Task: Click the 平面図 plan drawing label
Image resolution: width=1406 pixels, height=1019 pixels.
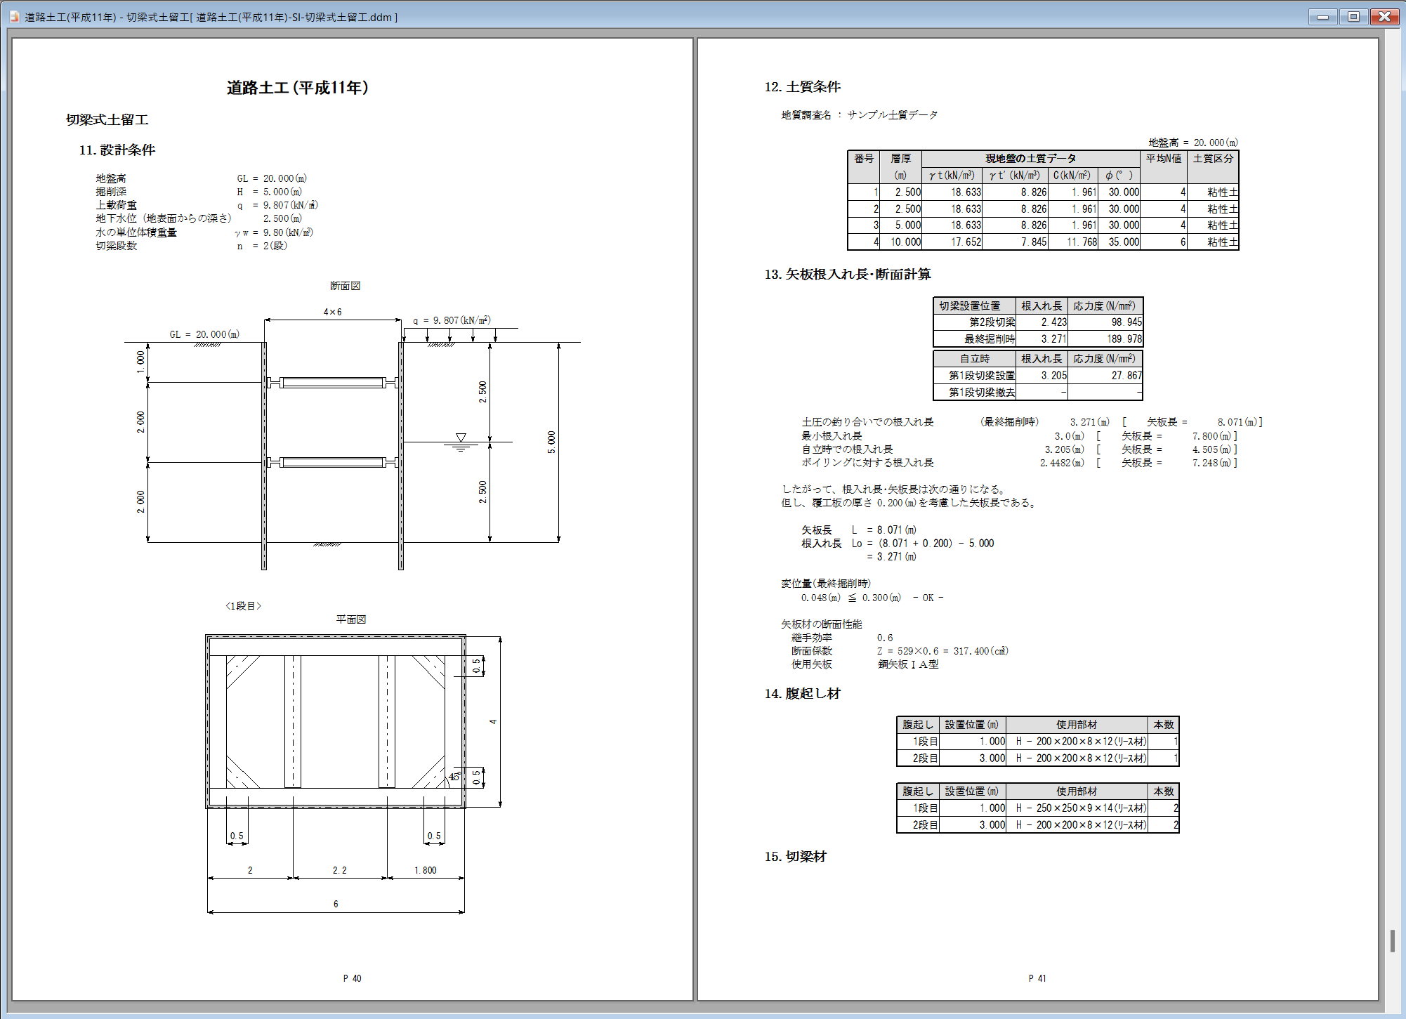Action: [x=350, y=619]
